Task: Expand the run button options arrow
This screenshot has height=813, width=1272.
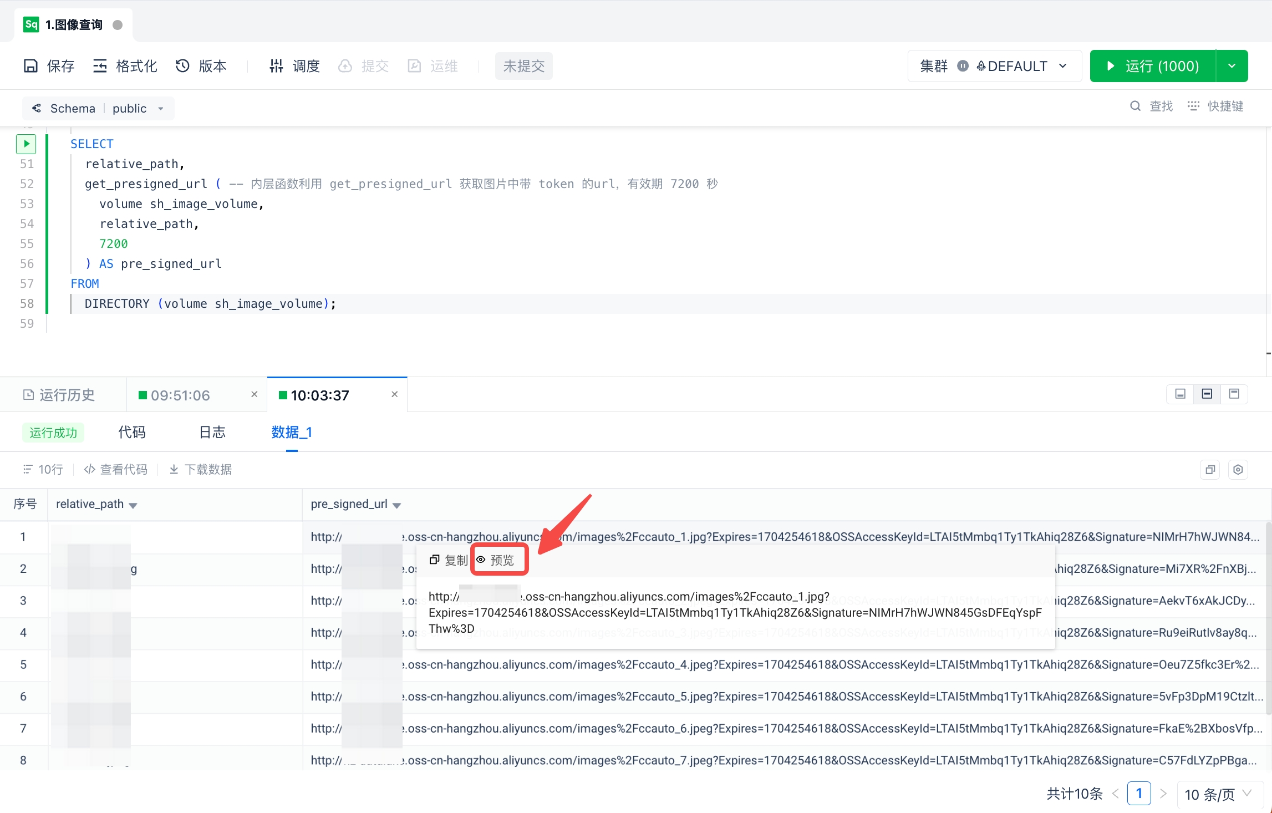Action: [x=1232, y=66]
